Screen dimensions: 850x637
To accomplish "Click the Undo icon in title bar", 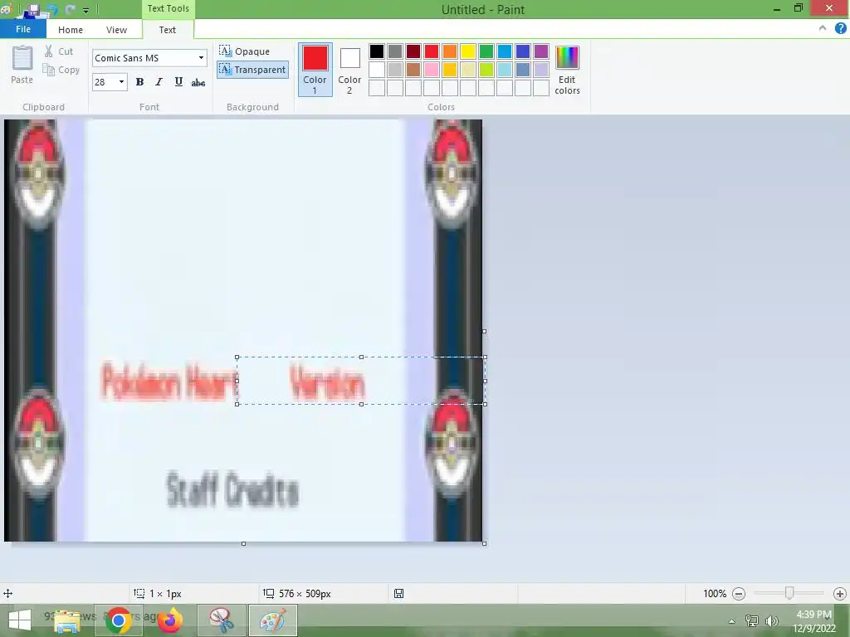I will (52, 9).
